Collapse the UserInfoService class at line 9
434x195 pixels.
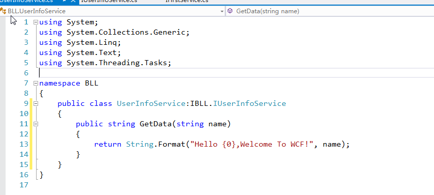[x=36, y=104]
